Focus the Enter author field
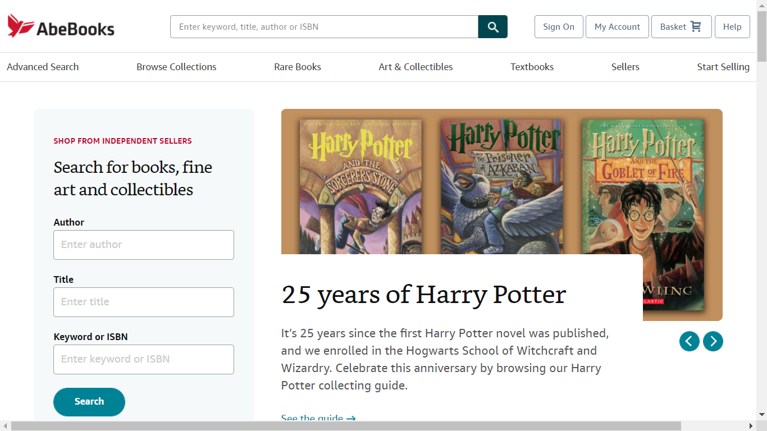Viewport: 767px width, 431px height. coord(144,245)
